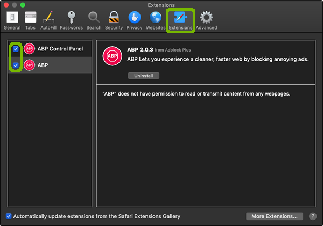Disable the ABP extension checkbox
The width and height of the screenshot is (323, 226).
click(16, 65)
